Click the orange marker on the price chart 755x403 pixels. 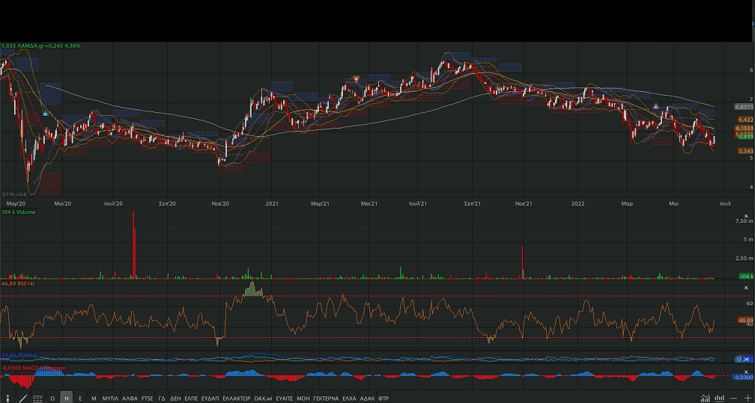[357, 79]
